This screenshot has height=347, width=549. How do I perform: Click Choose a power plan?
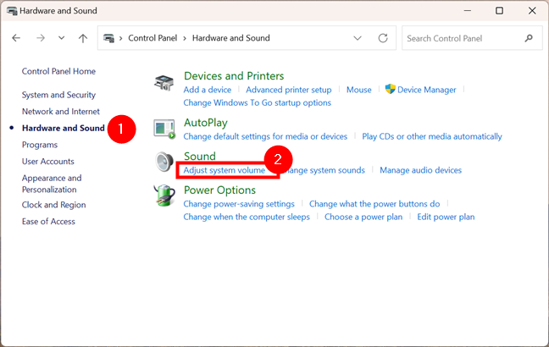pyautogui.click(x=363, y=217)
